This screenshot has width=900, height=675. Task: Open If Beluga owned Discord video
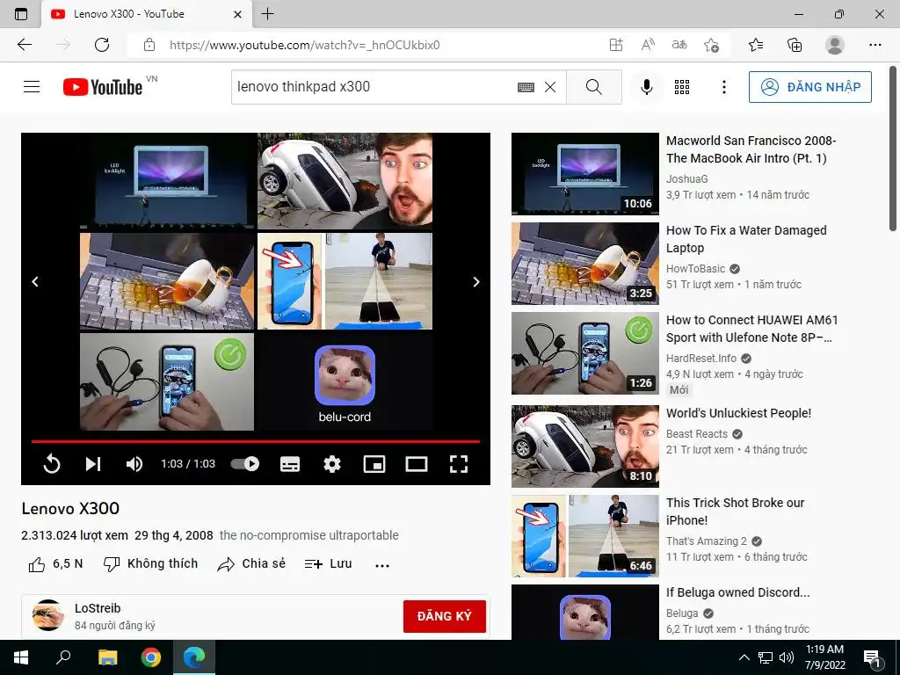click(x=738, y=592)
